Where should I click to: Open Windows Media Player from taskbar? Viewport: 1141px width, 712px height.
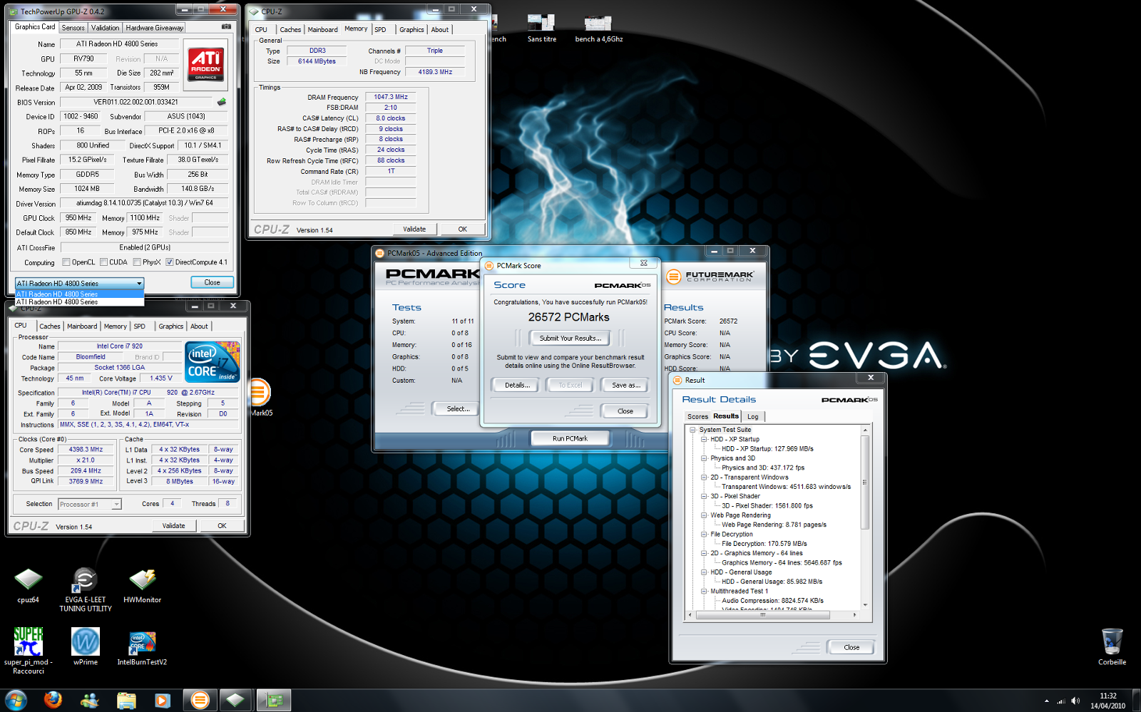coord(163,701)
